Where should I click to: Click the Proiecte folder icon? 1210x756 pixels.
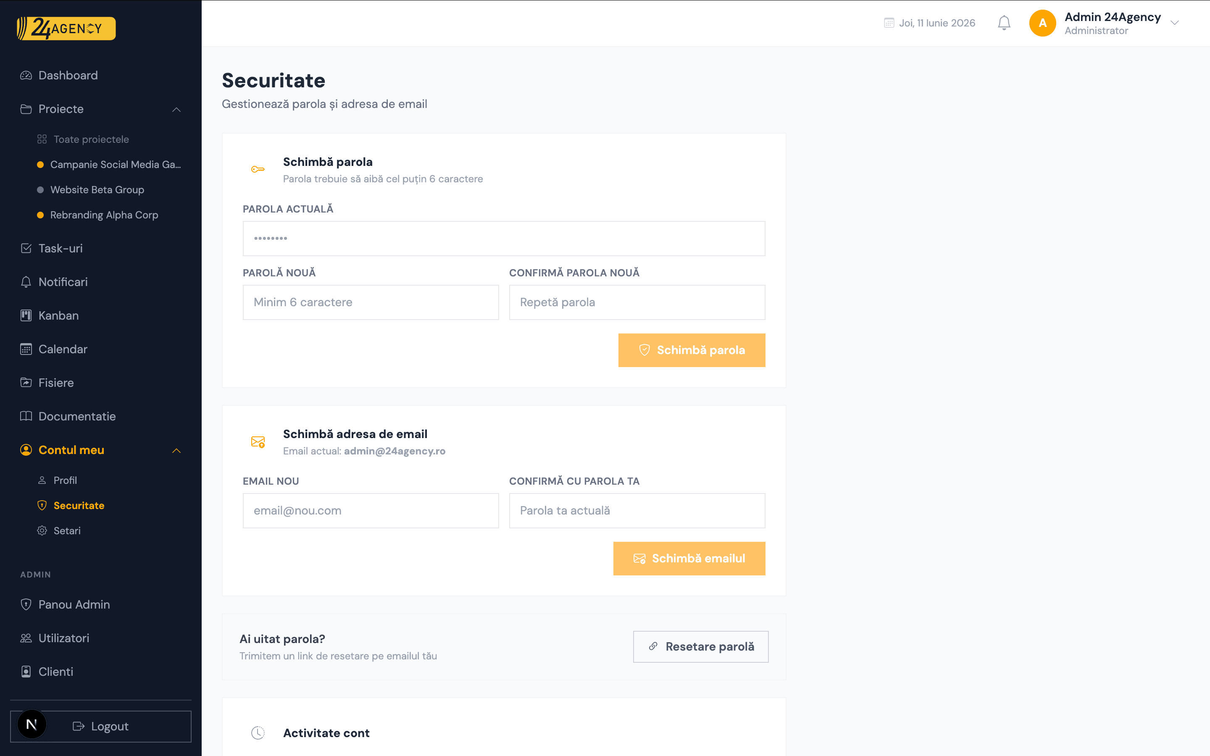(x=26, y=109)
